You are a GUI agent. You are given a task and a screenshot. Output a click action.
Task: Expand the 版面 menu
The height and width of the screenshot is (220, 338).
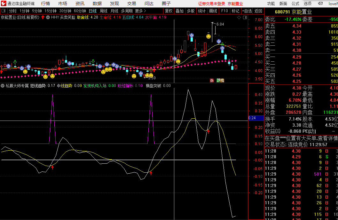(283, 4)
